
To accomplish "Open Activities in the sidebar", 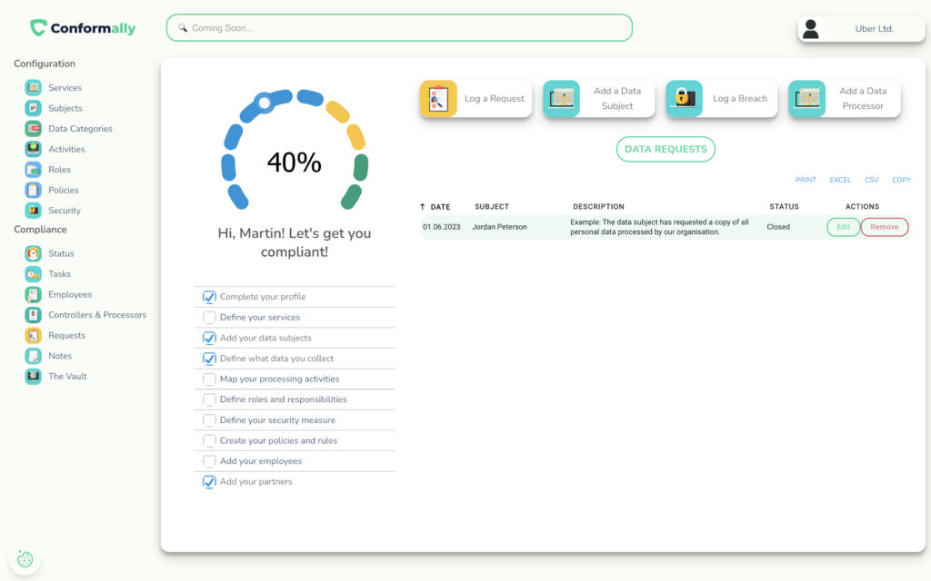I will pyautogui.click(x=66, y=150).
